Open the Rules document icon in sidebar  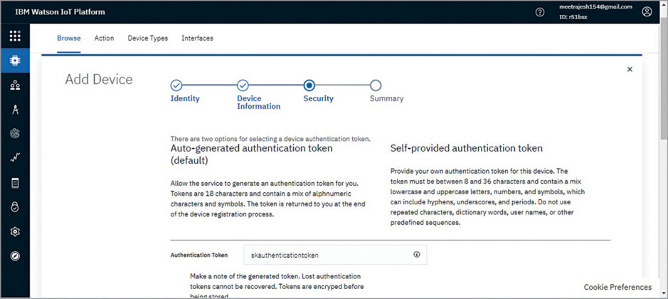click(x=15, y=183)
